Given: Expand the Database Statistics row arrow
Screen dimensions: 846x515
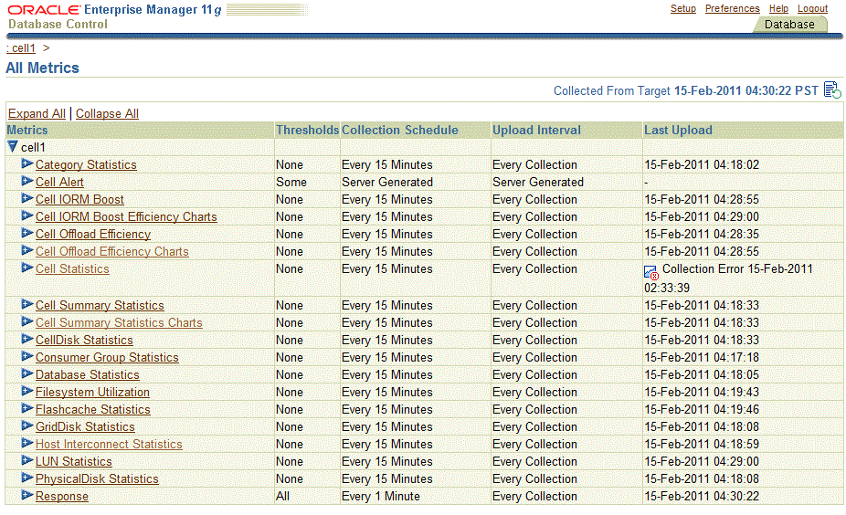Looking at the screenshot, I should point(27,374).
